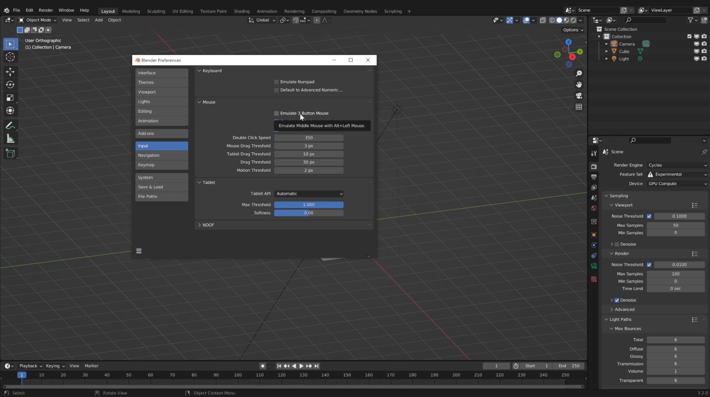This screenshot has width=710, height=397.
Task: Open the Render properties tab icon
Action: pyautogui.click(x=594, y=166)
